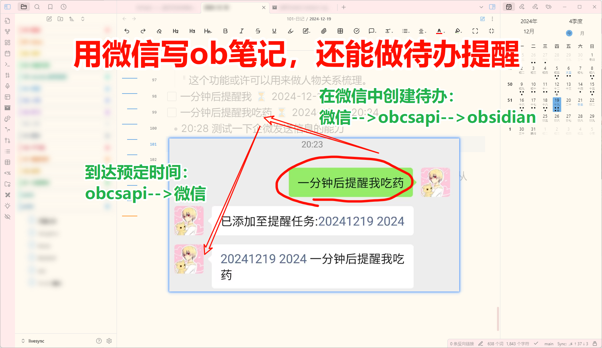The image size is (602, 348).
Task: Click the undo icon on the editing toolbar
Action: click(127, 31)
